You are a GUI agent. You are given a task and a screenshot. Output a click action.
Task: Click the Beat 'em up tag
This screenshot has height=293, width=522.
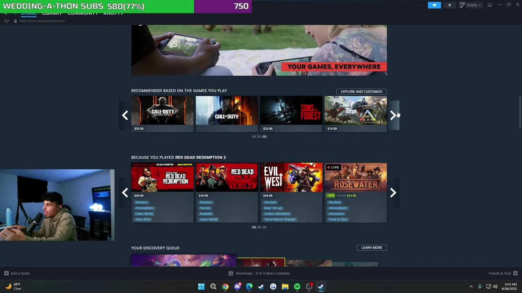tap(273, 208)
